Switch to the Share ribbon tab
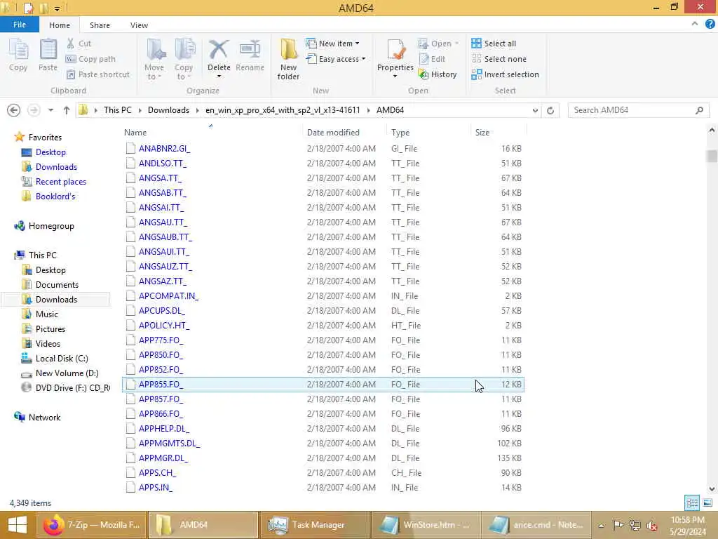This screenshot has height=539, width=718. pos(100,25)
